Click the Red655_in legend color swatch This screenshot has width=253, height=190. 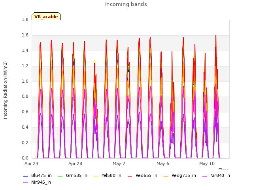[130, 176]
